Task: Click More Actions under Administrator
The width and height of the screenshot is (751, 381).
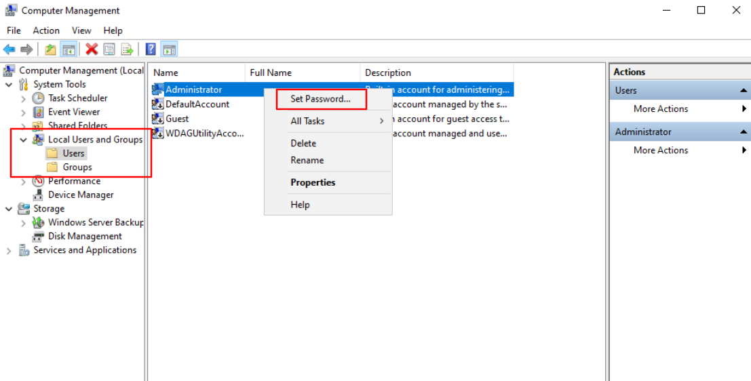Action: (660, 151)
